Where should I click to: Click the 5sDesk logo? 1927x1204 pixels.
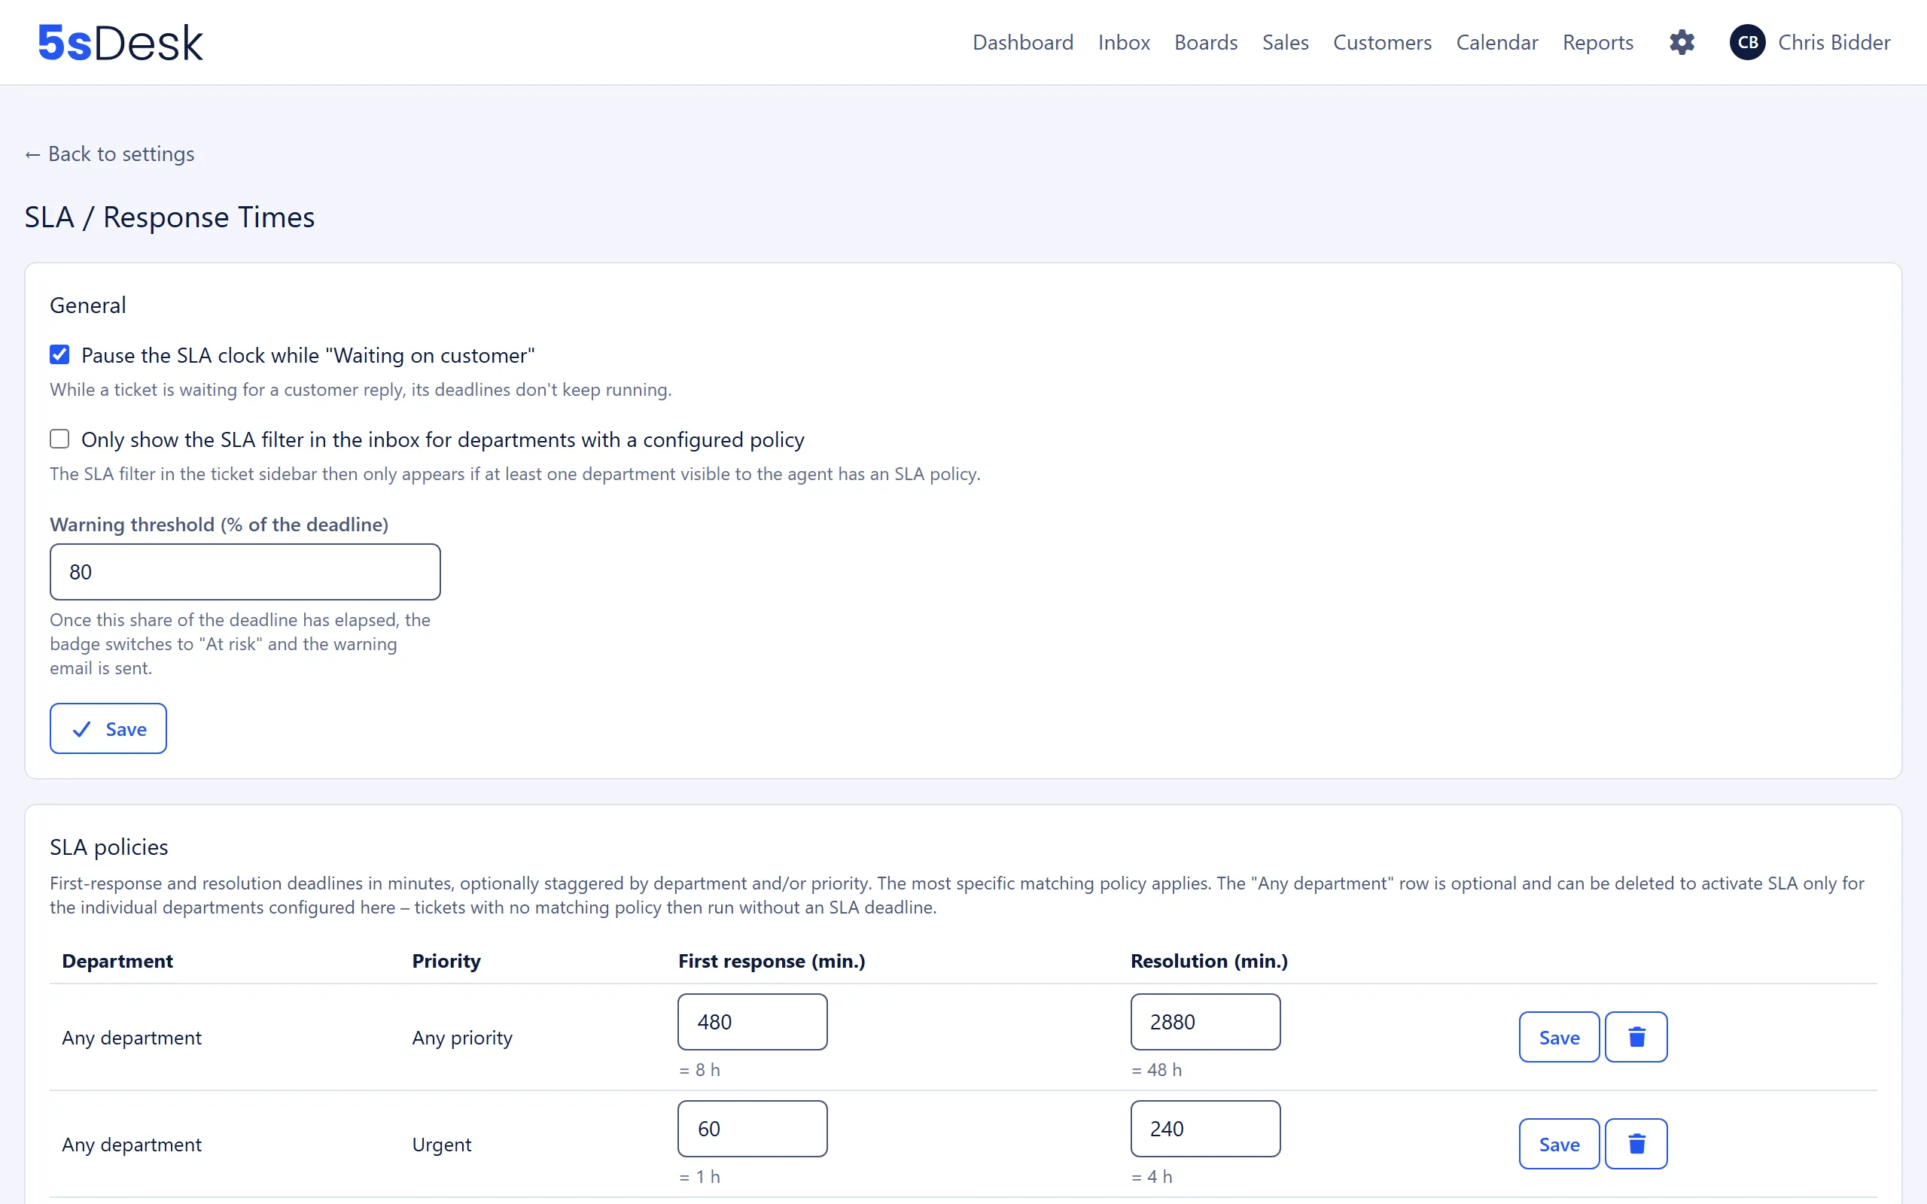[120, 42]
